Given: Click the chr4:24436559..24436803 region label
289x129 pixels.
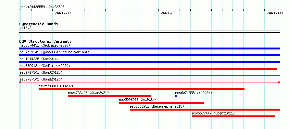Looking at the screenshot, I should (42, 7).
